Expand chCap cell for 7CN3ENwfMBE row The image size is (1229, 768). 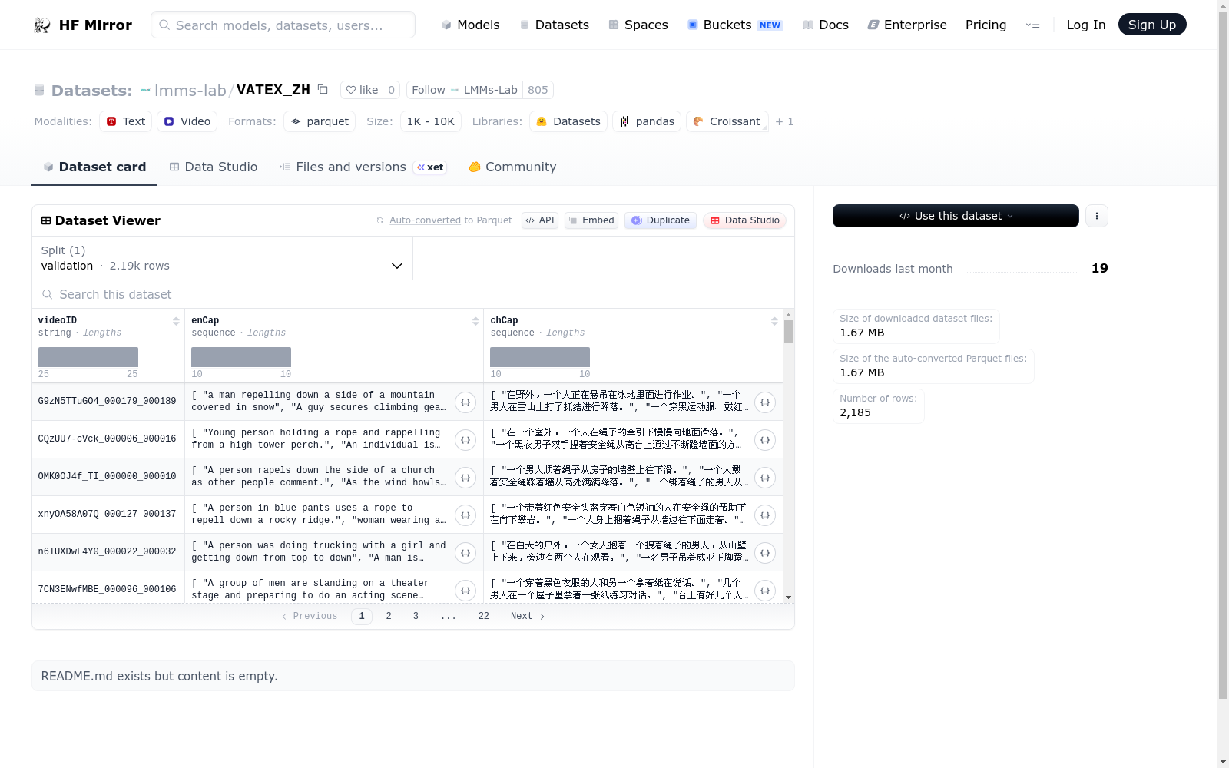(765, 591)
